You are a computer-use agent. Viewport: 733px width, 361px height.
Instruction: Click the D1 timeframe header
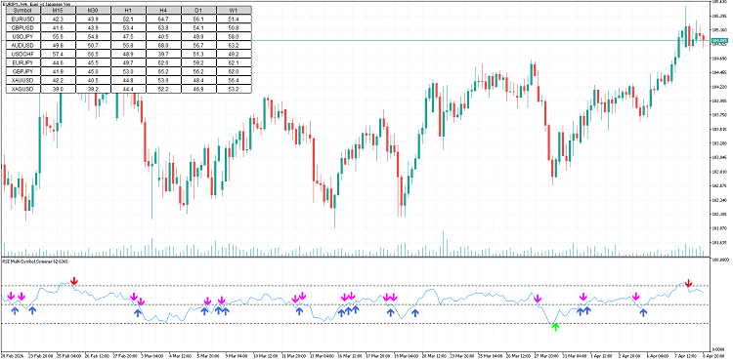click(198, 11)
